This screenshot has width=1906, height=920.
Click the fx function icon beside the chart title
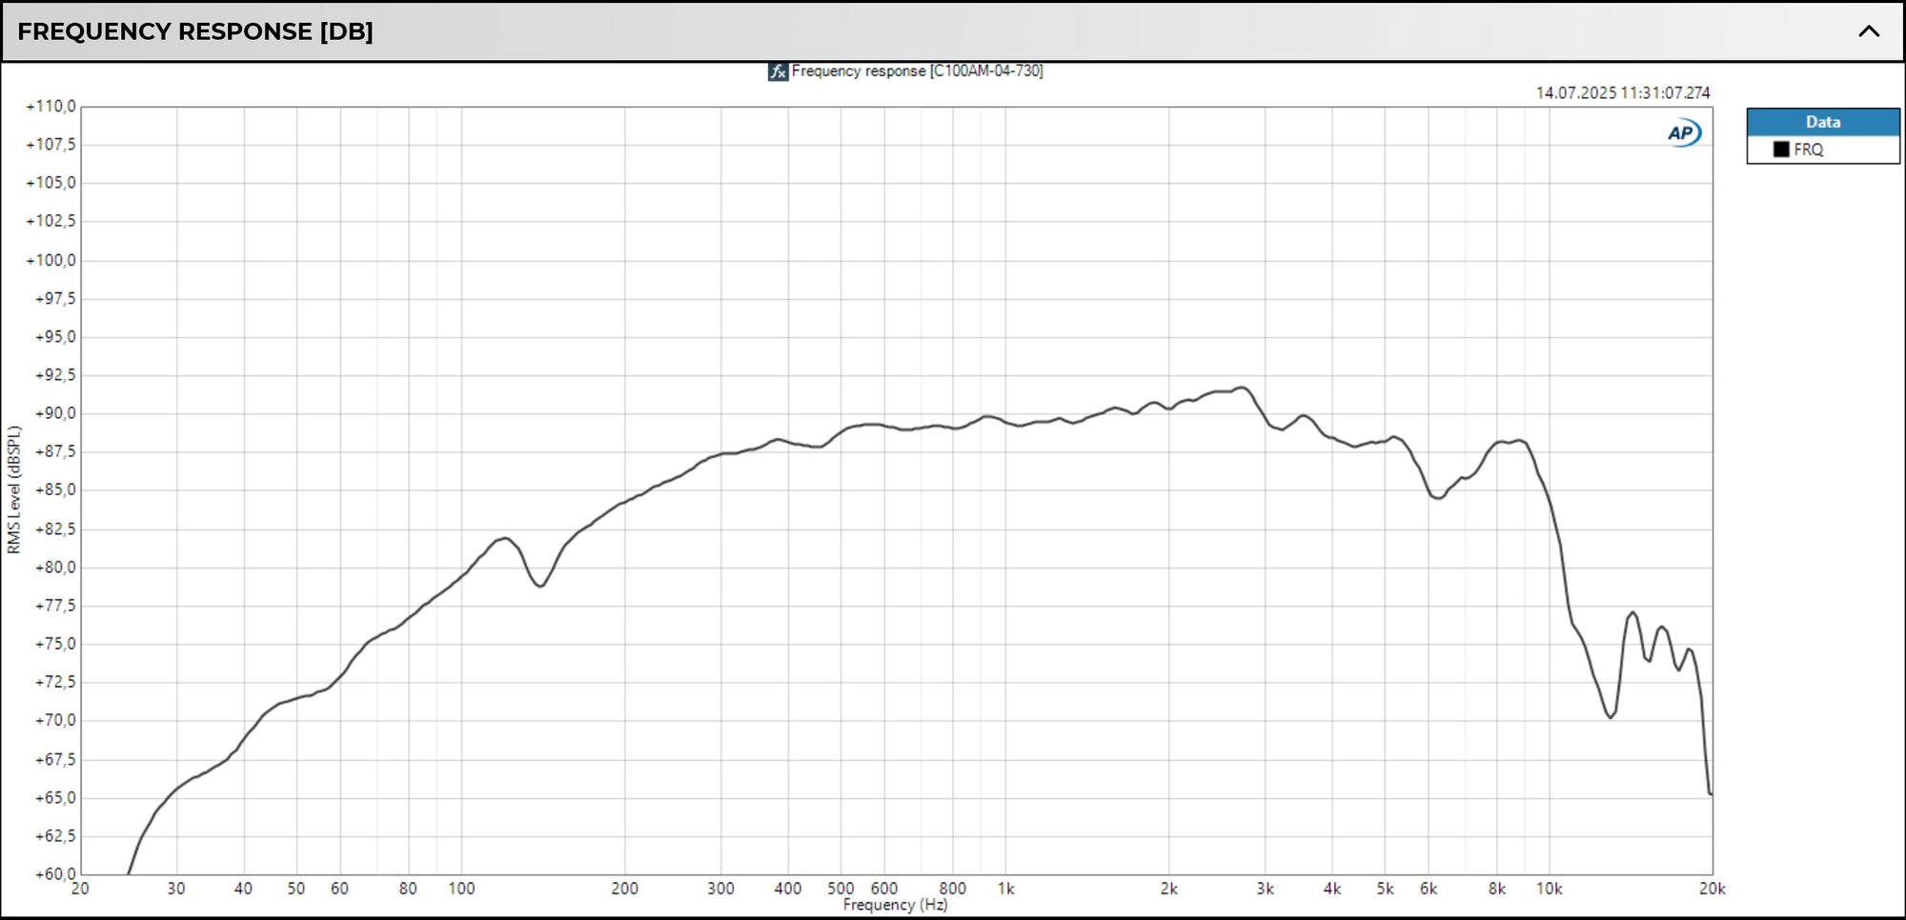[777, 70]
